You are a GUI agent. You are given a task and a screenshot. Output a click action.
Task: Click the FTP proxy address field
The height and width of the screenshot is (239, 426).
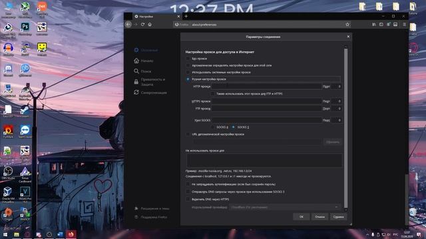pyautogui.click(x=266, y=108)
